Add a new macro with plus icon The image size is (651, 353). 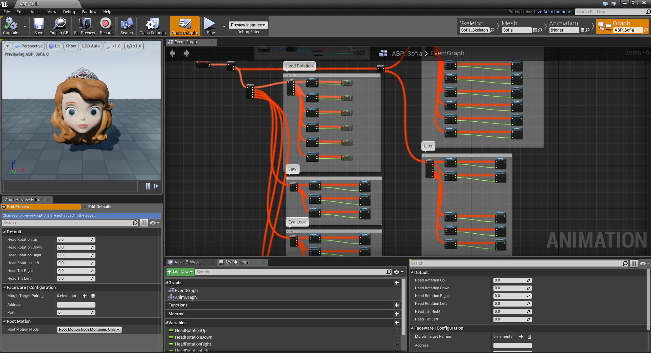(x=396, y=314)
